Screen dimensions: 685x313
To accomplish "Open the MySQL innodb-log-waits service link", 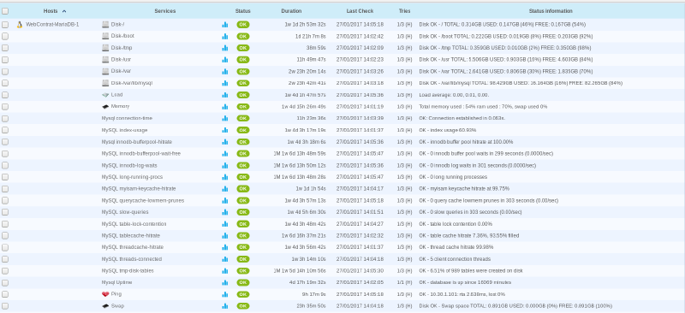I will pos(129,165).
